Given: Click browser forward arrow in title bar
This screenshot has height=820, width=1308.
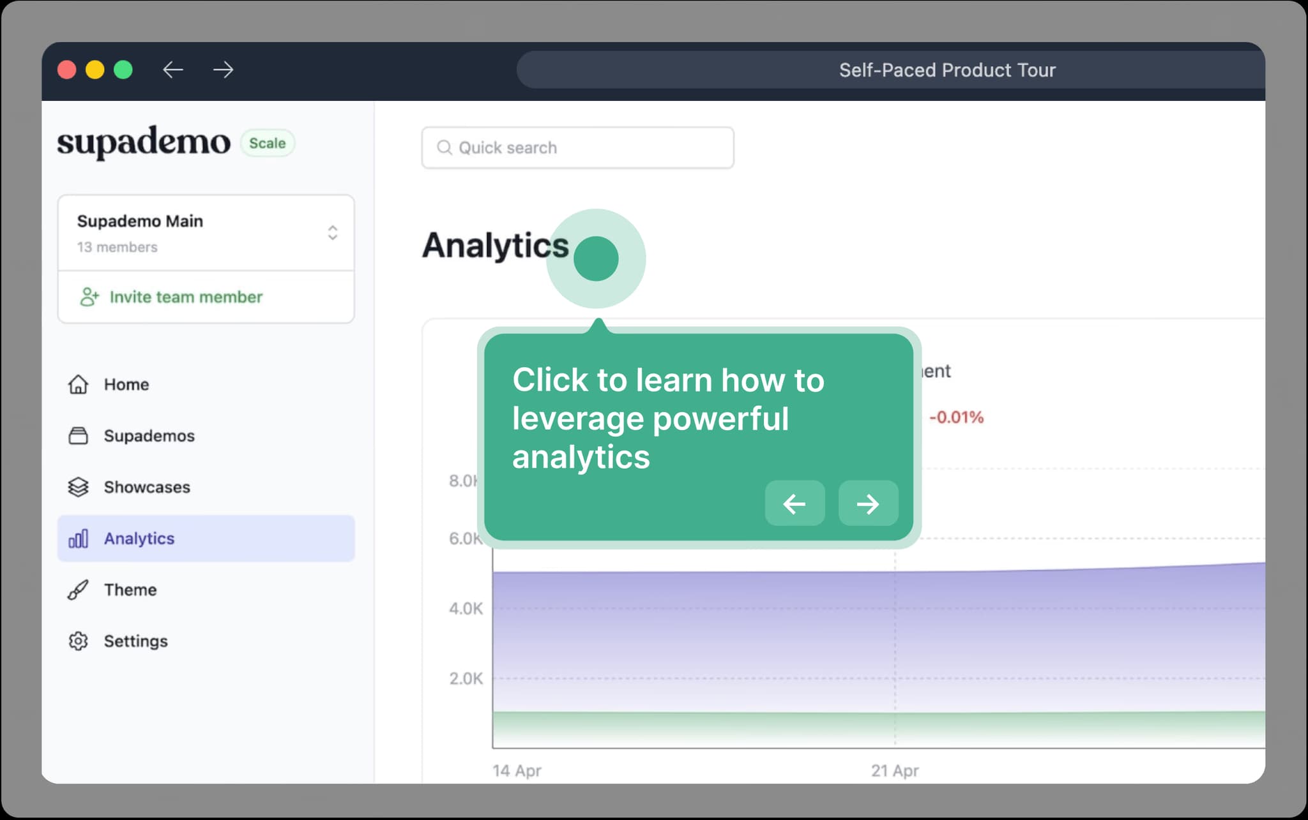Looking at the screenshot, I should [x=223, y=70].
